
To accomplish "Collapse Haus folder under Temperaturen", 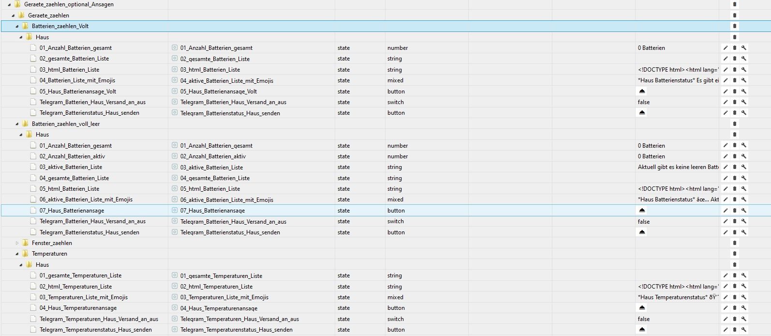I will (x=21, y=265).
